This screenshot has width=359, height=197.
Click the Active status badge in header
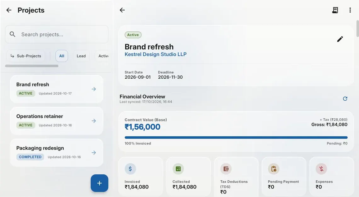(133, 35)
